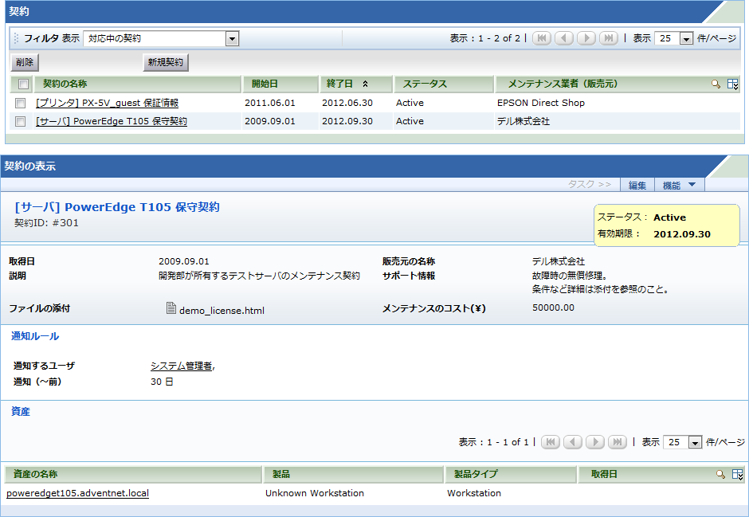The height and width of the screenshot is (517, 749).
Task: Click search icon in assets table header
Action: point(720,475)
